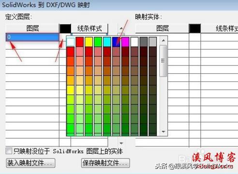Click the color palette scrollbar down arrow
This screenshot has width=238, height=174.
[164, 132]
